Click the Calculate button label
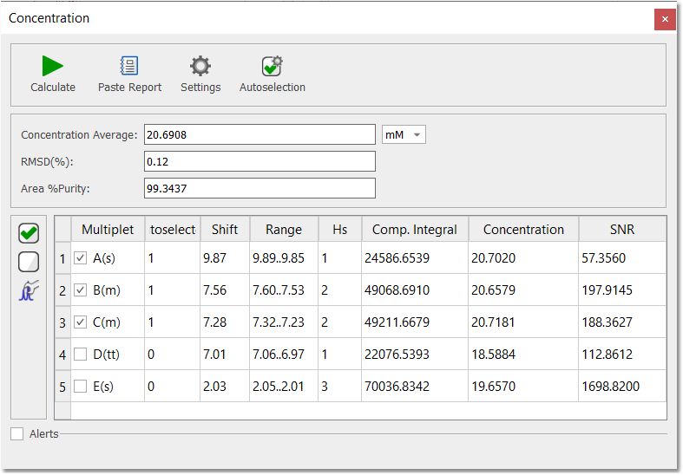This screenshot has width=683, height=475. coord(53,88)
